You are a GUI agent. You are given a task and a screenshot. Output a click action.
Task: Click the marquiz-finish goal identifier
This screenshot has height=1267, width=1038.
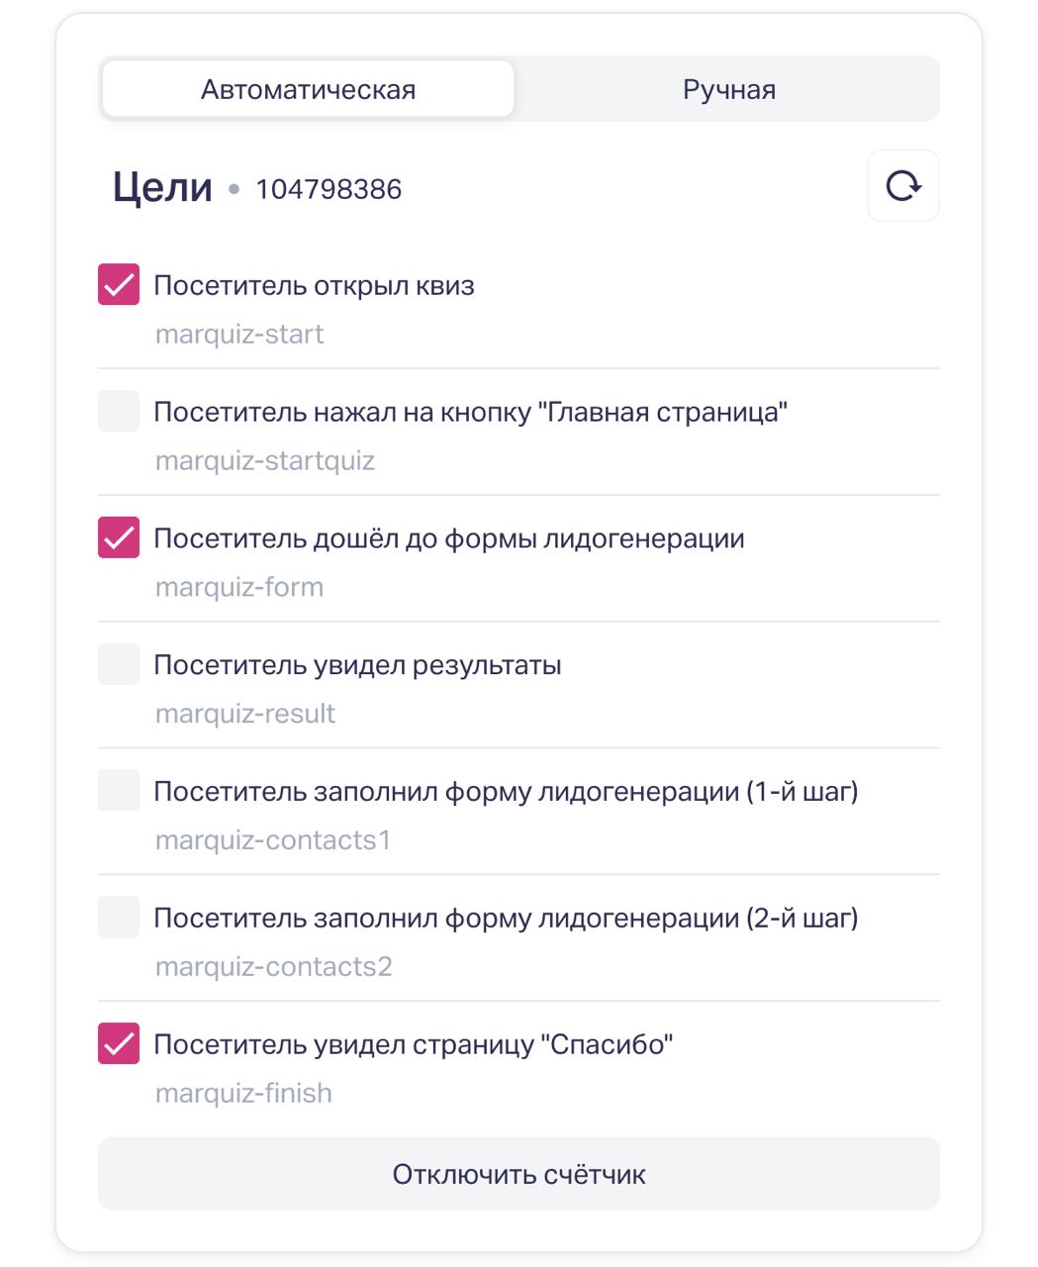click(x=243, y=1094)
